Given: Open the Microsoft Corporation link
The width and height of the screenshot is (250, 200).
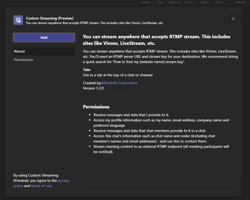Looking at the screenshot, I should coord(120,83).
